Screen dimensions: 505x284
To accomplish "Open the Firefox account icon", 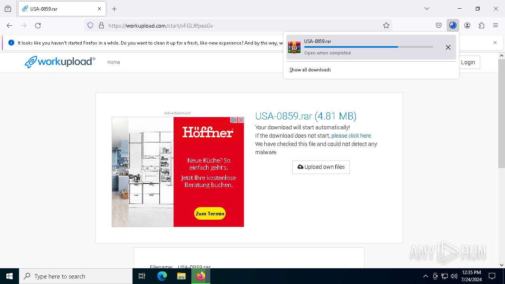I will click(x=467, y=25).
